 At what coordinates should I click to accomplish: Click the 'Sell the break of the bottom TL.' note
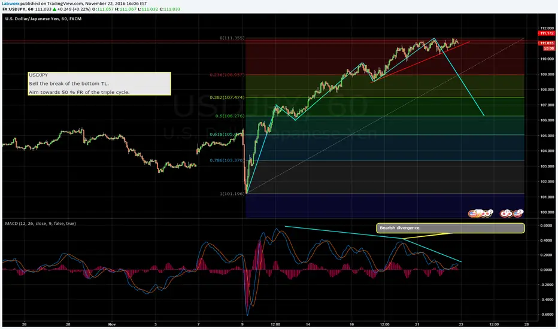pyautogui.click(x=69, y=84)
